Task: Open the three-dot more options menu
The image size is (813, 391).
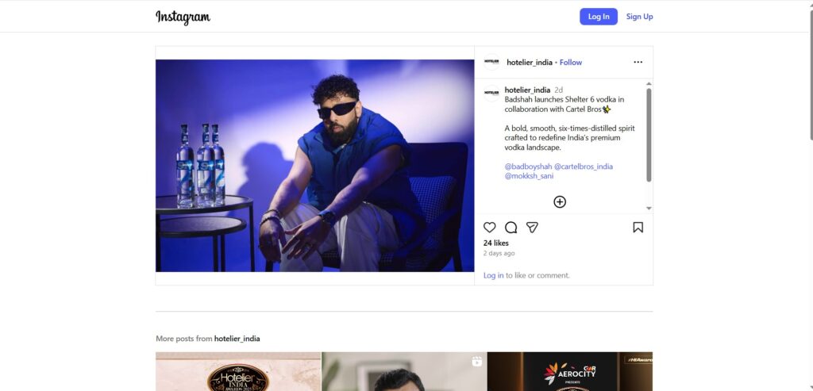Action: pos(638,62)
